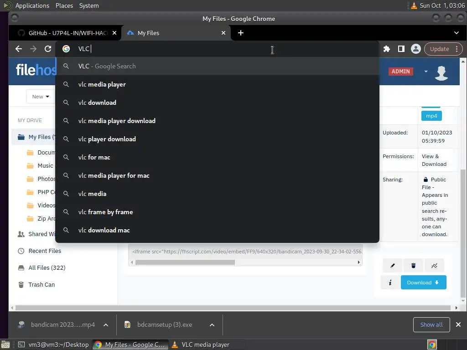Pick the 'vlc media player' suggestion
The height and width of the screenshot is (350, 467).
(x=218, y=84)
